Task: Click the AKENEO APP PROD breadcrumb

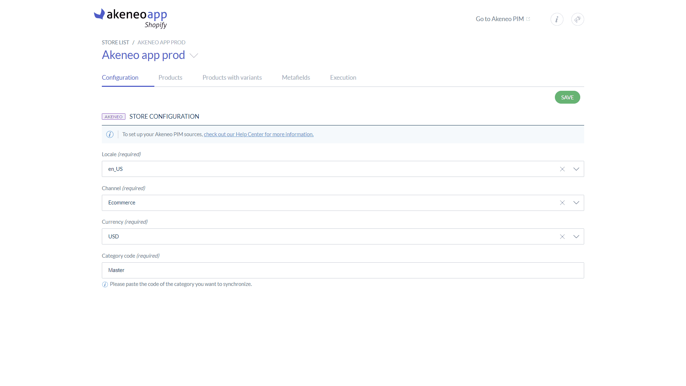Action: tap(161, 42)
